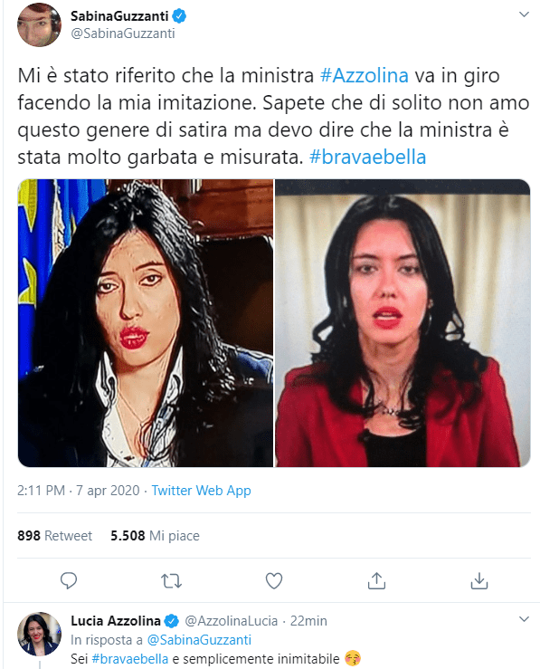Like the tweet with the heart icon

[x=274, y=581]
